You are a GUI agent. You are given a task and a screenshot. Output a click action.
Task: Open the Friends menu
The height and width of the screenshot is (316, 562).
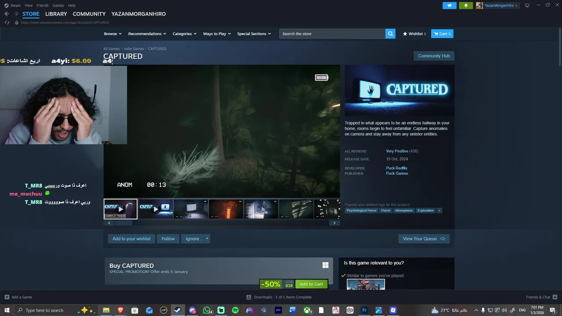[43, 5]
